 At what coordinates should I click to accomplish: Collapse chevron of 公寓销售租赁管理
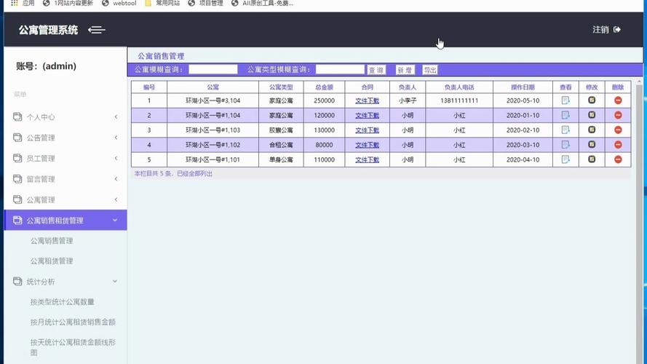coord(115,220)
